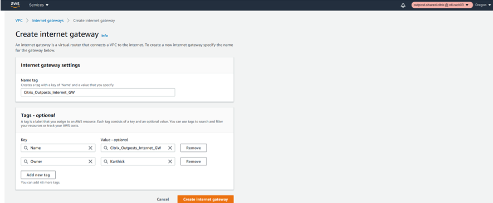Focus the Name tag input field
Viewport: 493px width, 203px height.
(x=98, y=93)
